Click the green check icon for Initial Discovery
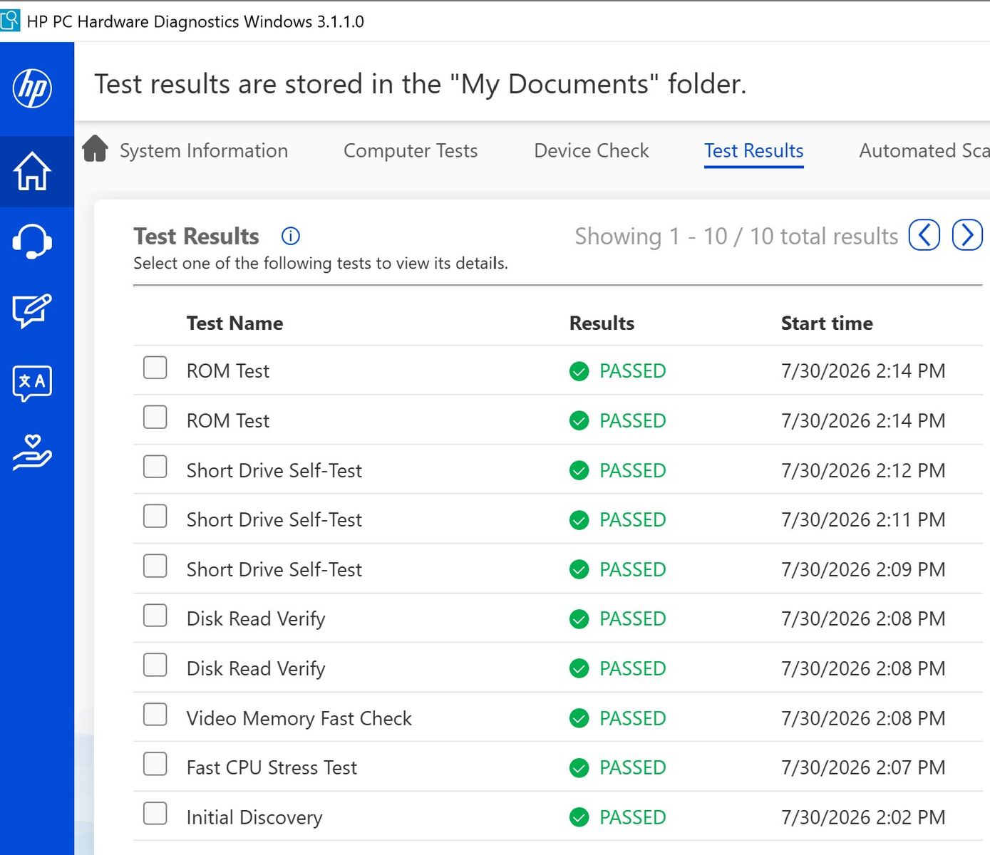 (579, 817)
